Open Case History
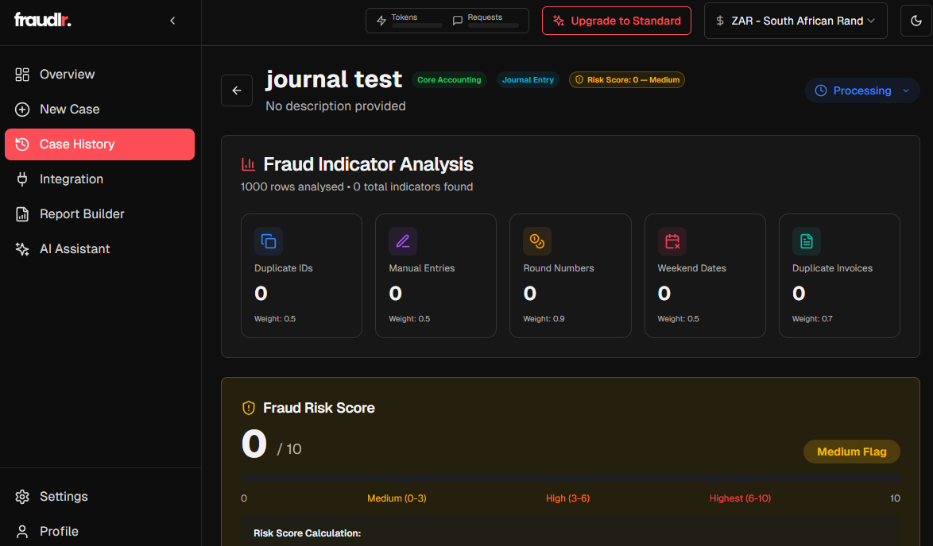This screenshot has width=933, height=546. 99,144
